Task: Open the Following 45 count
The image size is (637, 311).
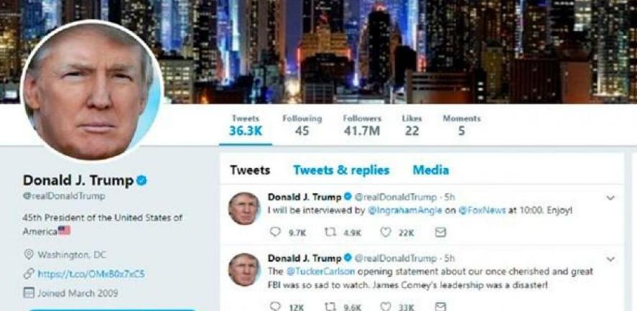Action: pos(302,125)
